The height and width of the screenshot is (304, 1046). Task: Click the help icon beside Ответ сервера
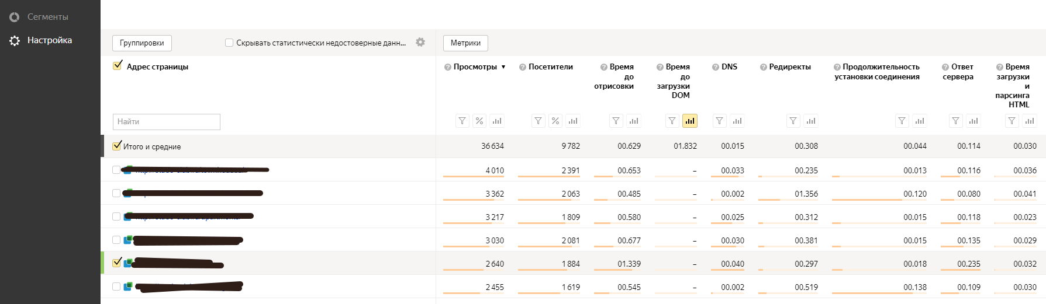945,67
